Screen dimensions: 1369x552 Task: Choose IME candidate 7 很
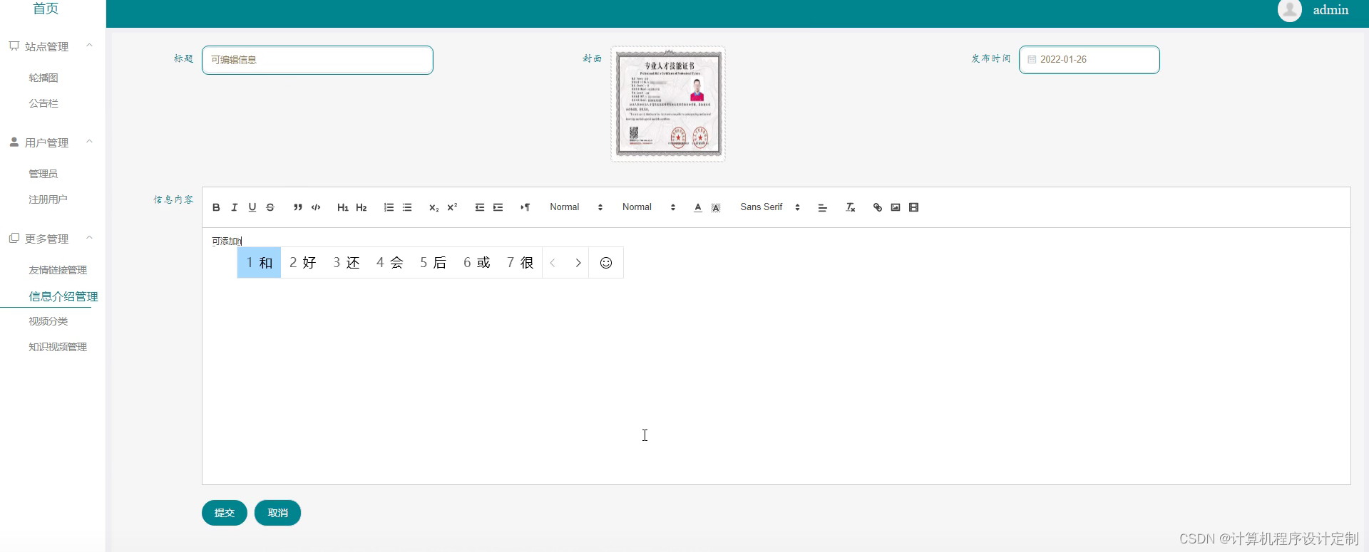click(x=521, y=263)
